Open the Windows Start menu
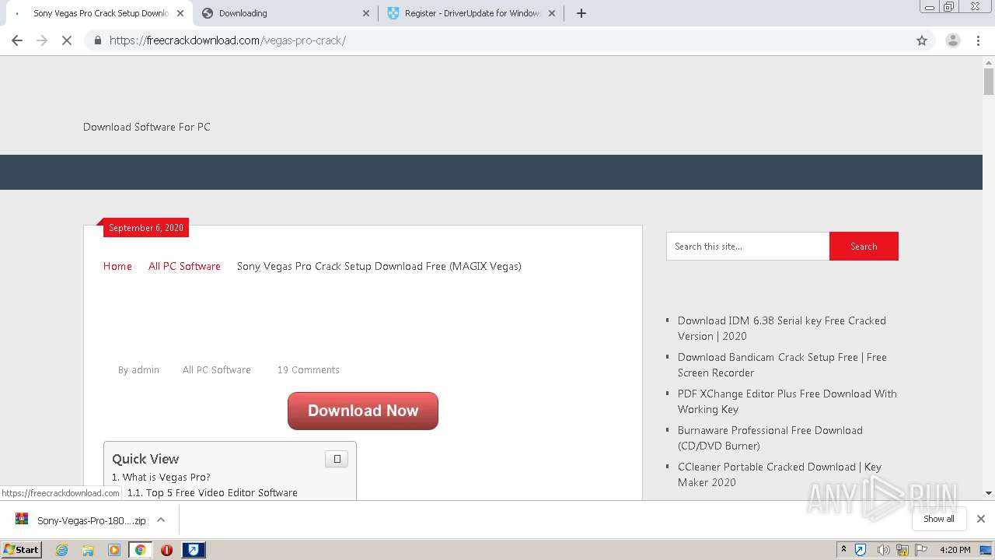The width and height of the screenshot is (995, 560). (x=22, y=549)
